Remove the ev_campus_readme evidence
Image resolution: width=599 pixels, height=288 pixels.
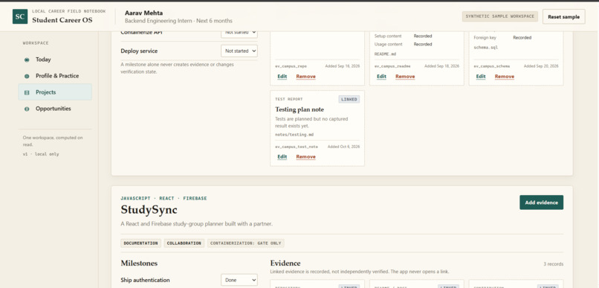[405, 77]
